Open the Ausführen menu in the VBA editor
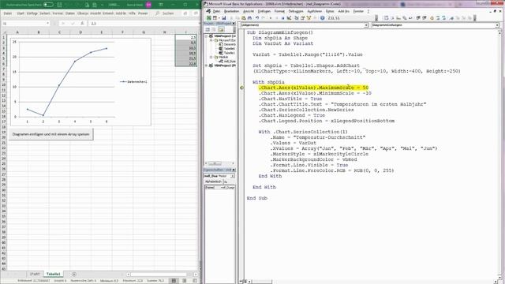The width and height of the screenshot is (505, 284). click(x=315, y=11)
